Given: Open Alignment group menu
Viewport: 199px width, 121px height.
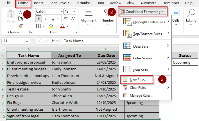Looking at the screenshot, I should [89, 18].
